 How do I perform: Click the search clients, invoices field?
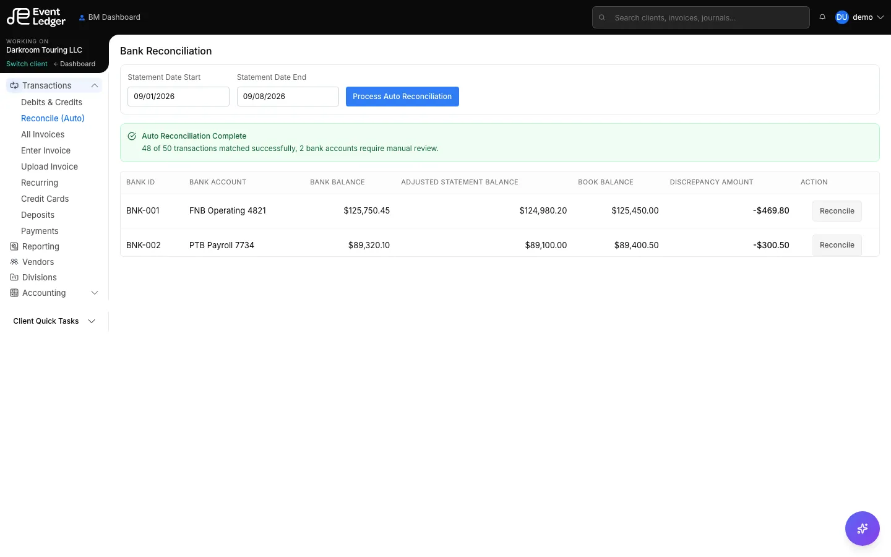click(700, 17)
